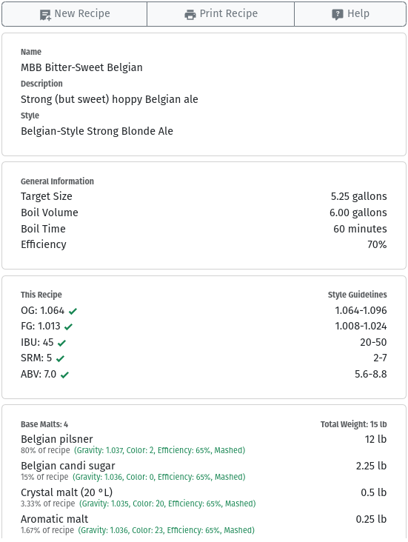
Task: Click the Help question-mark icon
Action: tap(337, 15)
